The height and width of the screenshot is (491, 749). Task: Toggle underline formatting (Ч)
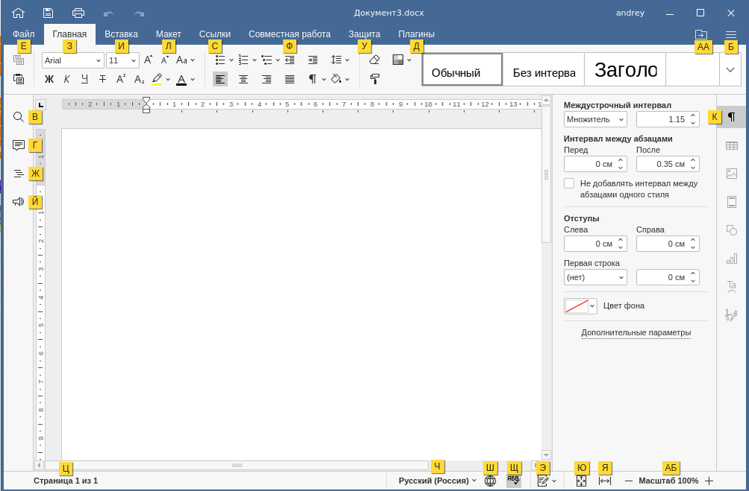[x=84, y=79]
